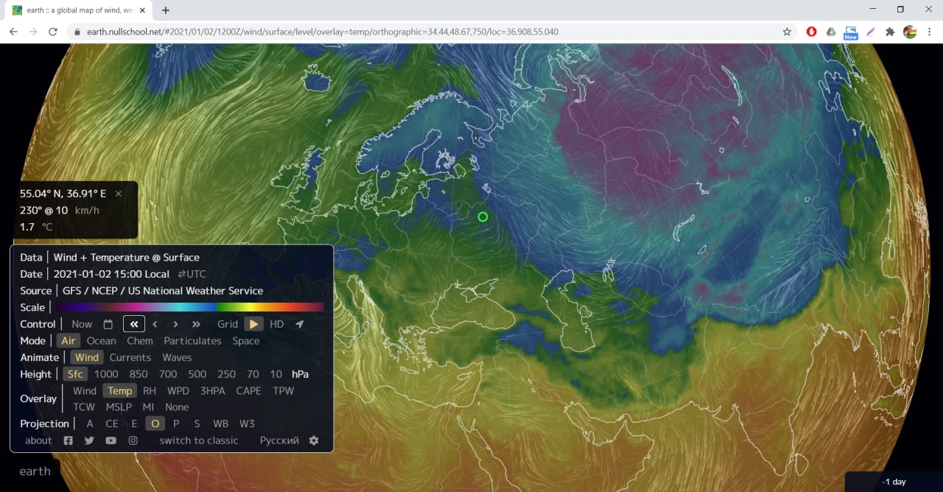Jump back one day with double-left arrows
Viewport: 943px width, 492px height.
134,324
